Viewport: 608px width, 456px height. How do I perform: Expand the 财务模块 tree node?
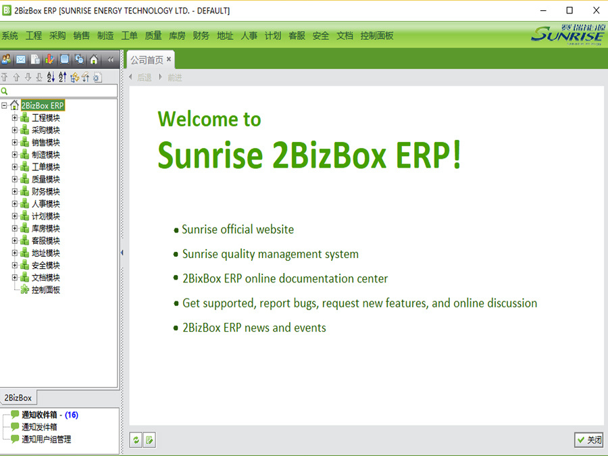pos(15,191)
